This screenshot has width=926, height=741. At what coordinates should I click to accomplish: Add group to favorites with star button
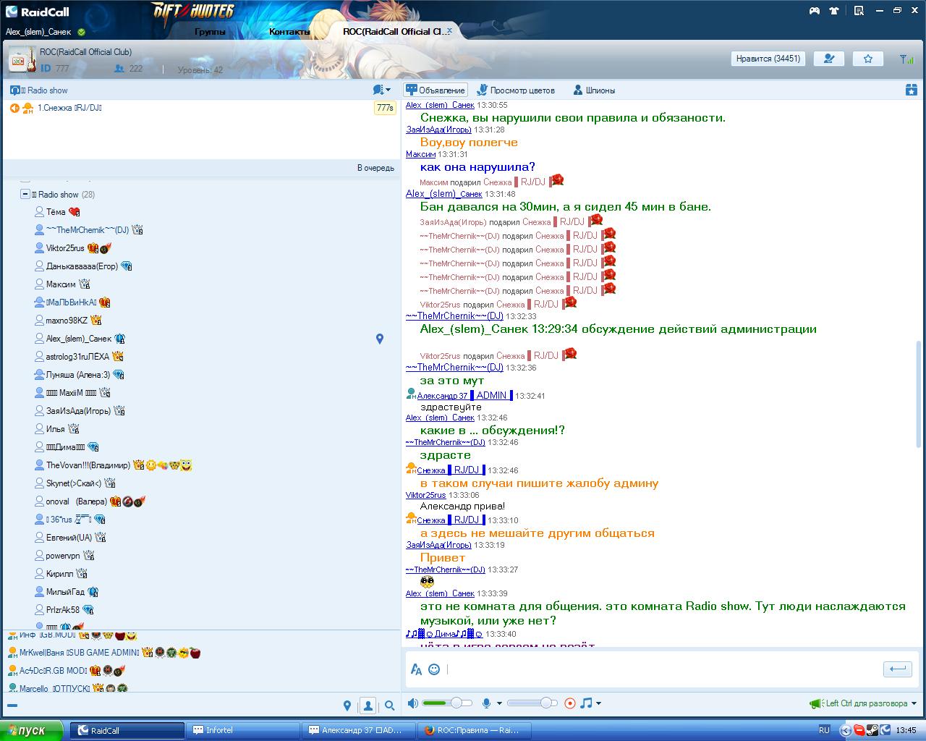[868, 59]
